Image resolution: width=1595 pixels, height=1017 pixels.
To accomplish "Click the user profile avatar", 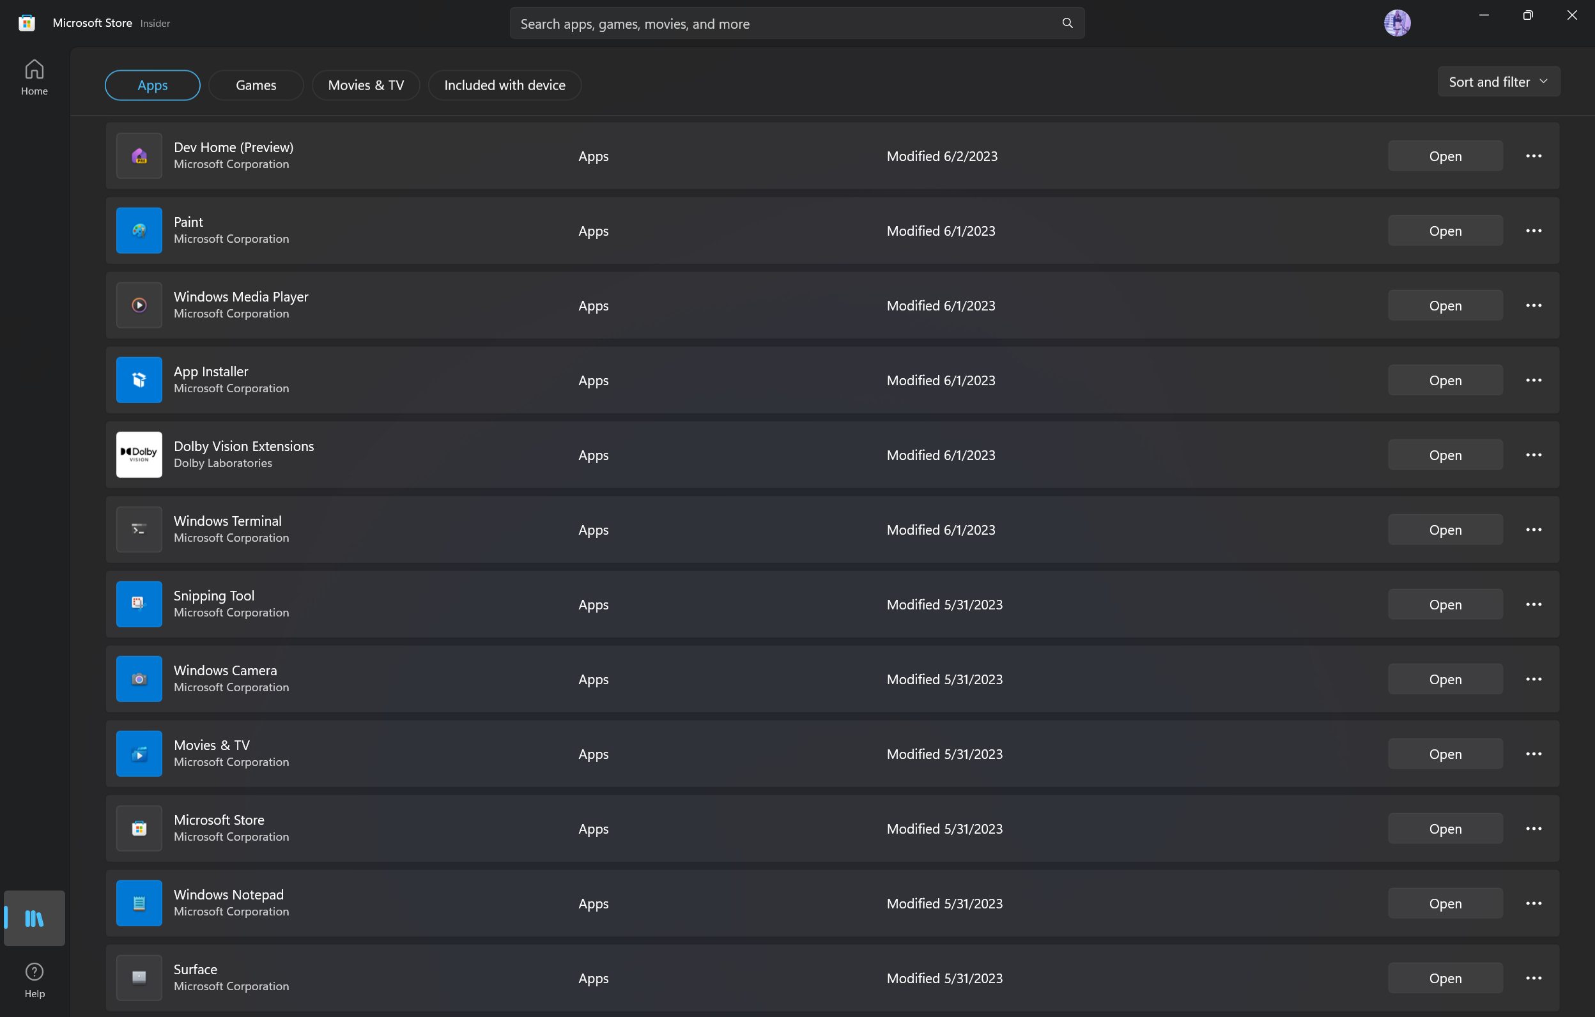I will pos(1398,22).
